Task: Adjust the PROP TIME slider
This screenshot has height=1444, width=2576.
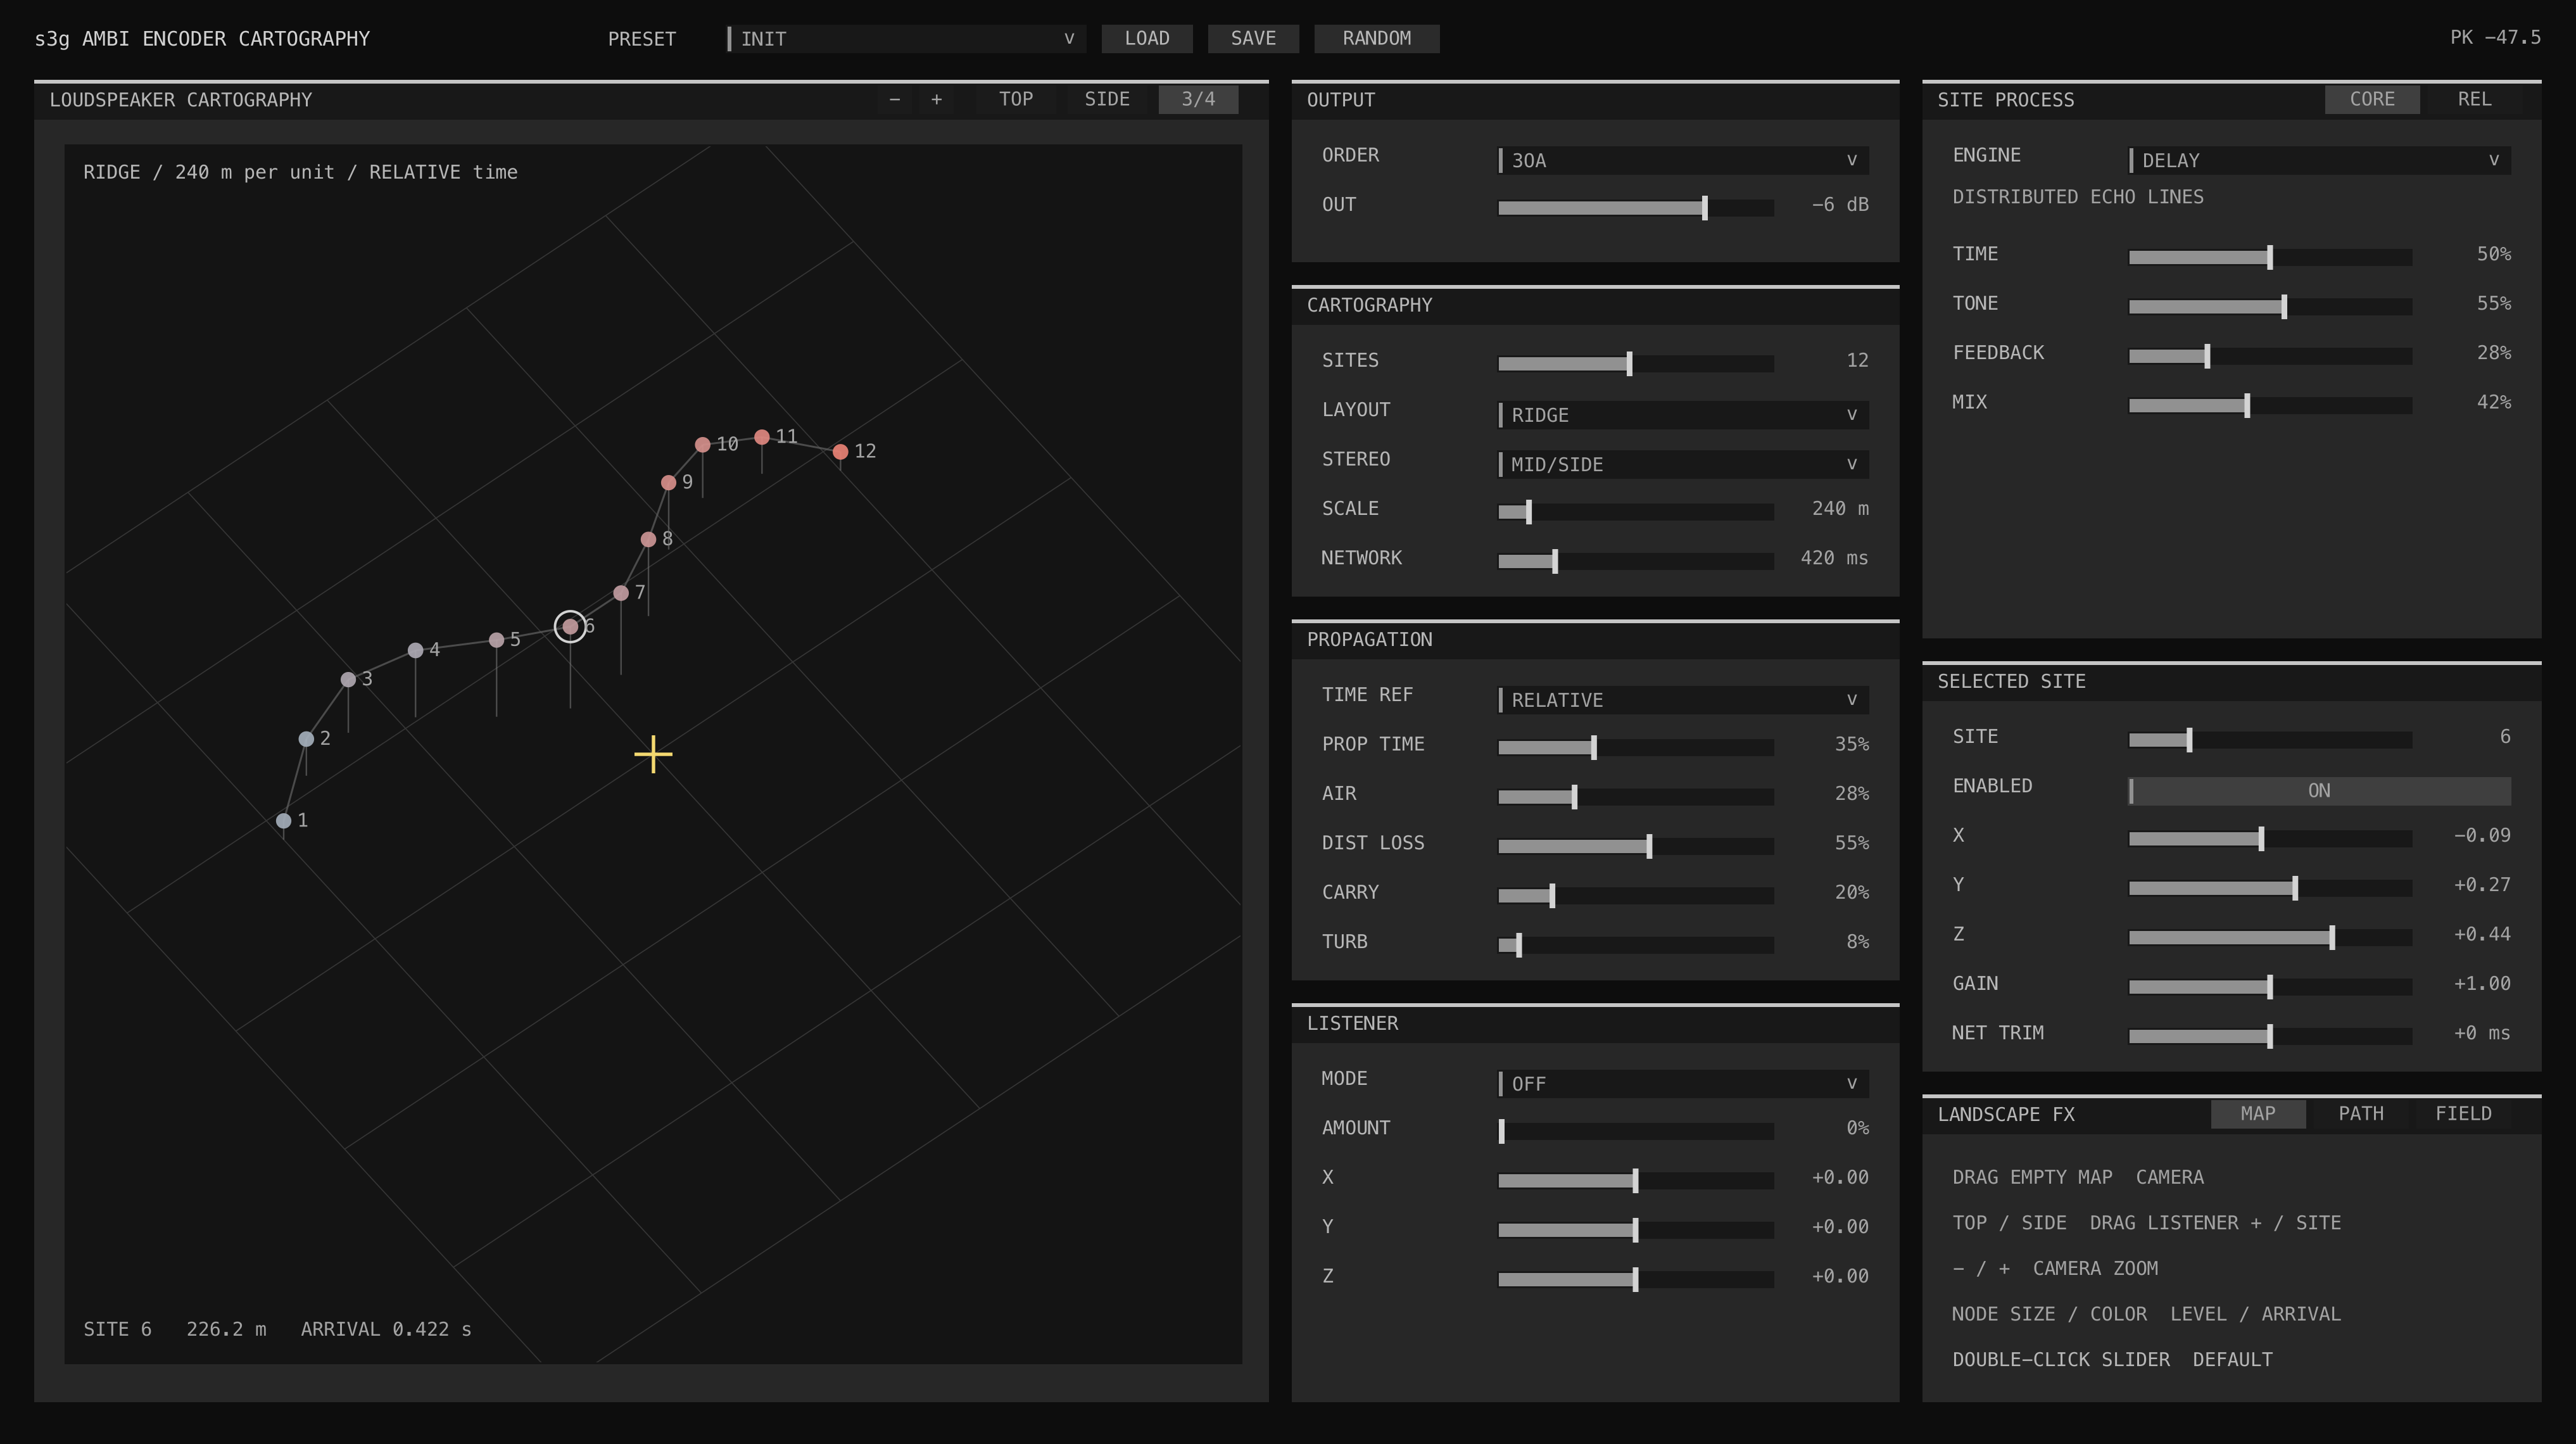Action: 1636,748
